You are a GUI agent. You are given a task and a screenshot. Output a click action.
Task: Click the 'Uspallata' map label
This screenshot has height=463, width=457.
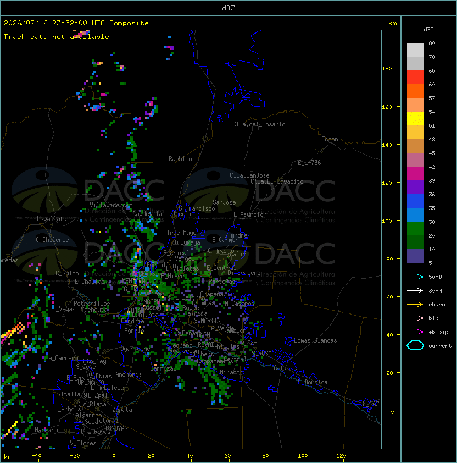(52, 219)
